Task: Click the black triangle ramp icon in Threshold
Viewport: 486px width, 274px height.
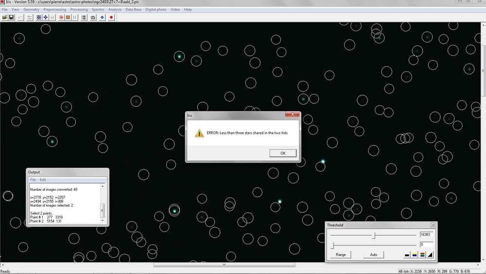Action: pyautogui.click(x=430, y=255)
